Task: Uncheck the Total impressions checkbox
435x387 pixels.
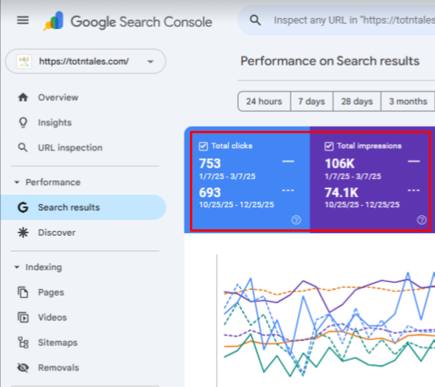Action: (x=329, y=146)
